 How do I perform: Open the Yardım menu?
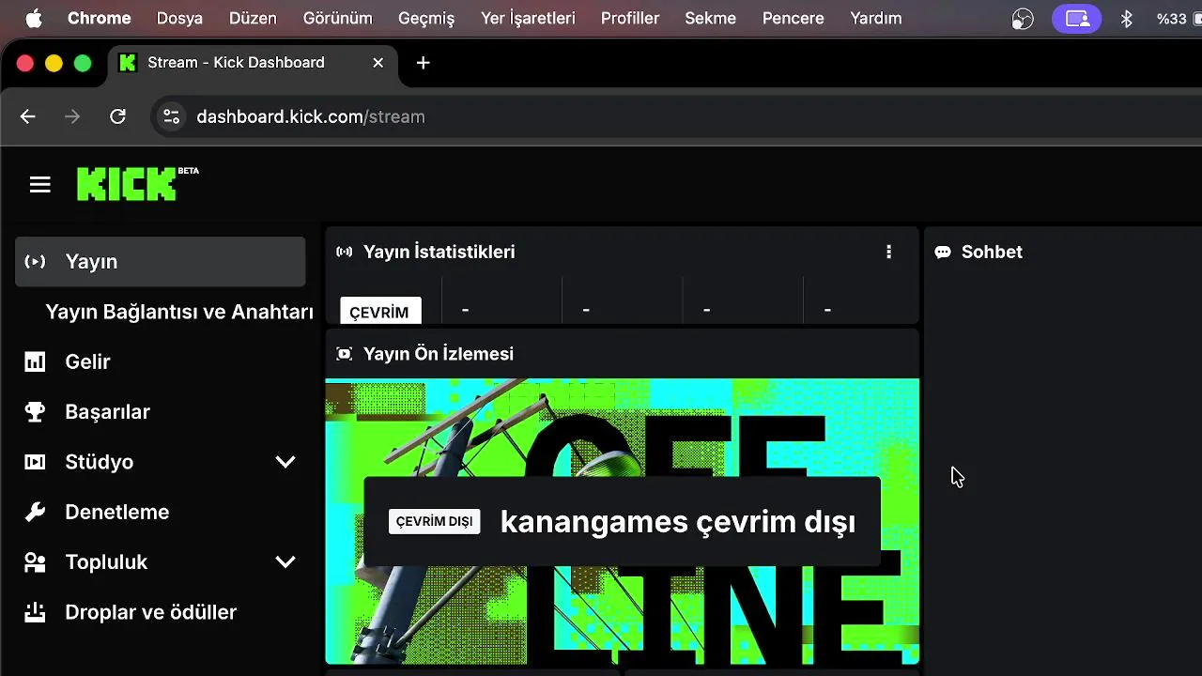tap(876, 18)
